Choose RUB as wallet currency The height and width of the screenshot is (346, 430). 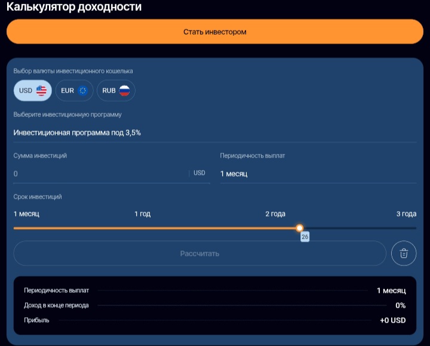point(116,91)
